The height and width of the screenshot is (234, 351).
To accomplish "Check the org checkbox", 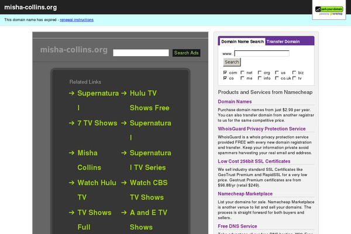I will coord(260,73).
